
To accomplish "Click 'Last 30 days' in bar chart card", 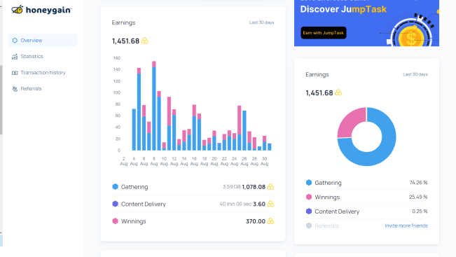I will click(x=261, y=22).
